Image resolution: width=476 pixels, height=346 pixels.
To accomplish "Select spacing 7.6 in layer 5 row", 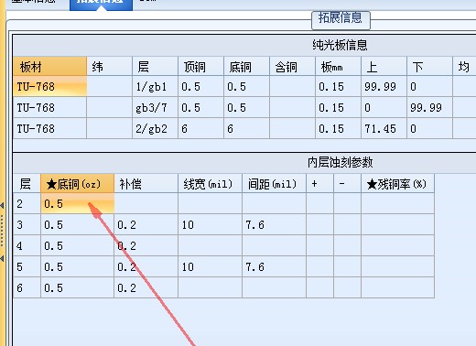I will point(274,266).
